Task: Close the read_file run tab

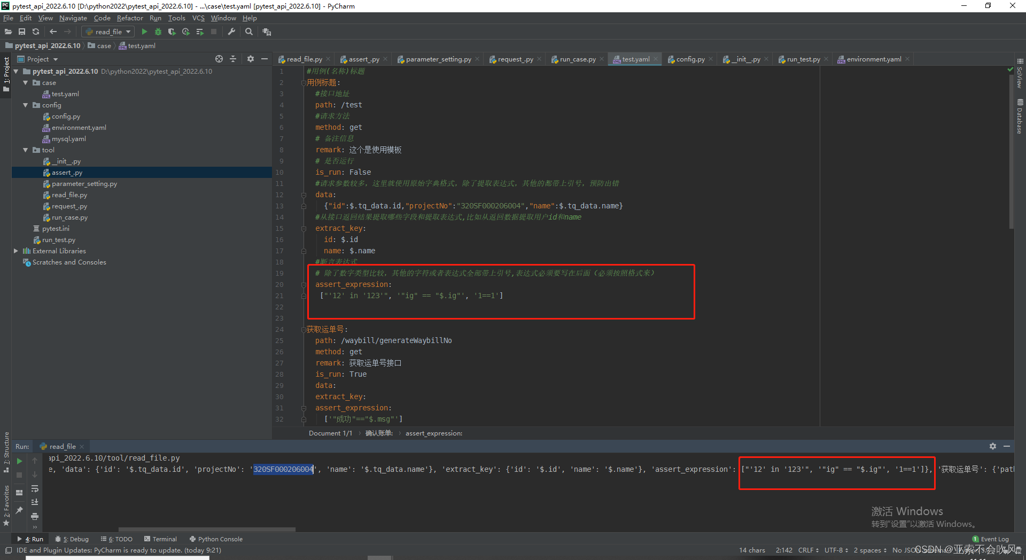Action: [82, 447]
